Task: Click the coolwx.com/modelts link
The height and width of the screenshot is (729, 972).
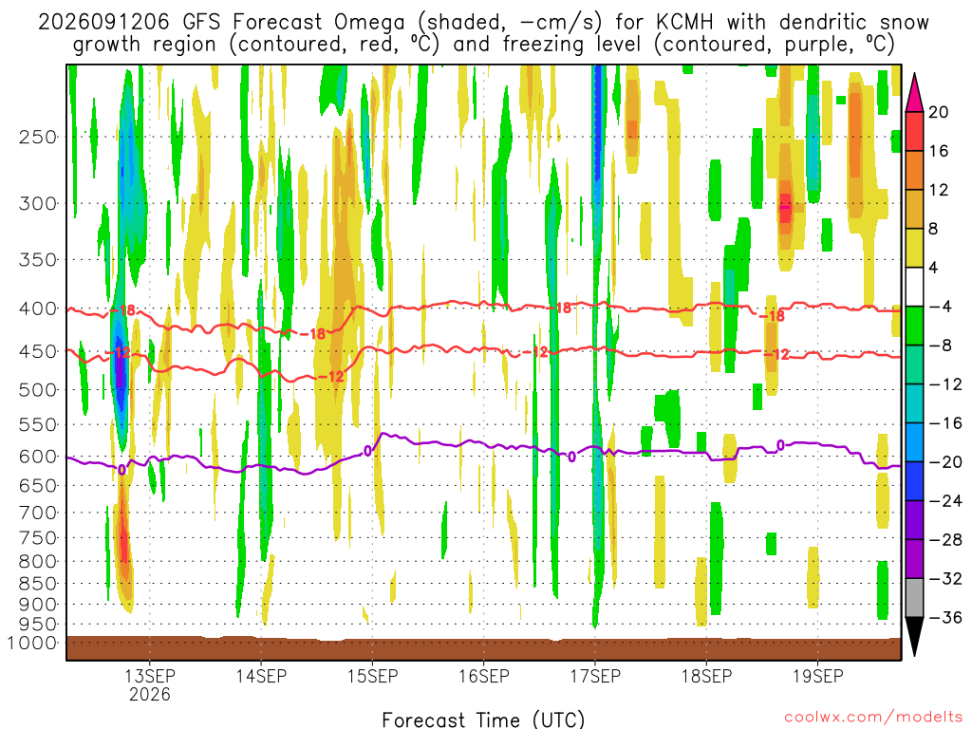Action: click(x=873, y=718)
